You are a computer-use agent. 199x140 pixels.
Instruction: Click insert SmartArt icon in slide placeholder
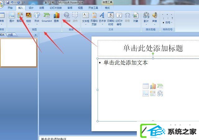(x=160, y=86)
